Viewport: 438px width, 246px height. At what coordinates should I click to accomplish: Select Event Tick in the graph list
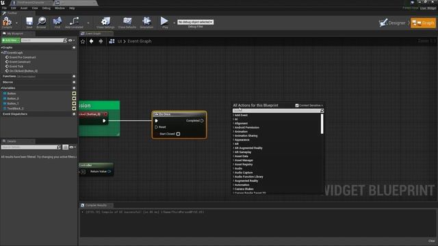click(16, 66)
